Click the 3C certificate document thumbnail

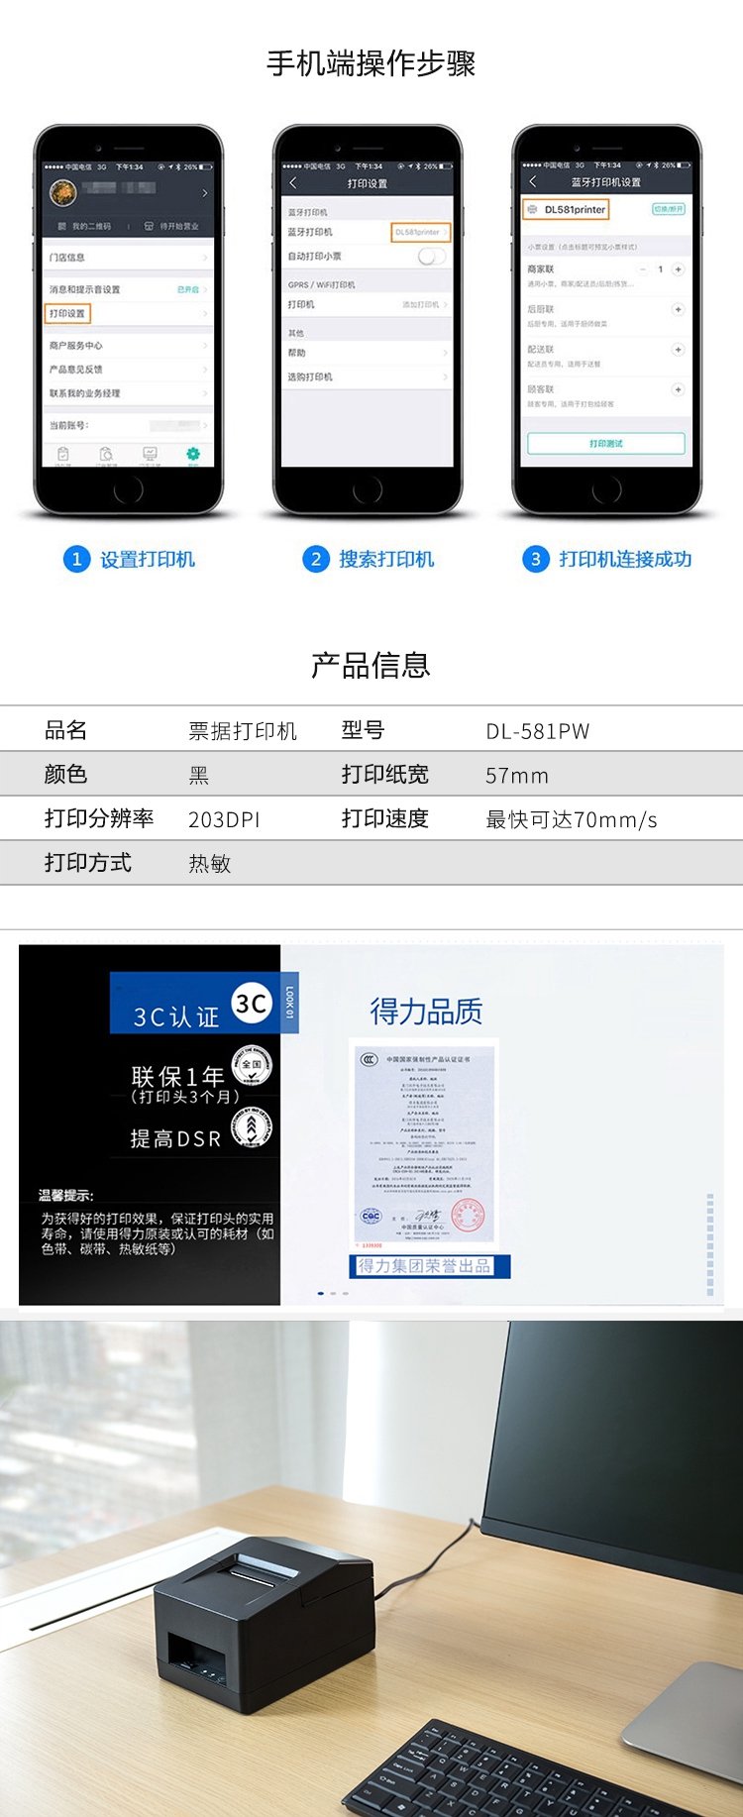[425, 1144]
